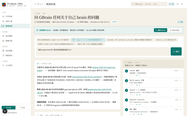Viewport: 187px width, 116px height.
Task: Click the 260ms timing on Intent step
Action: tap(176, 71)
